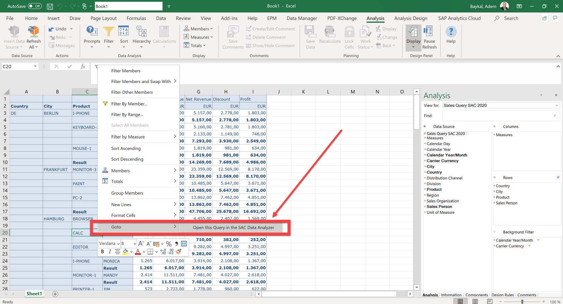The width and height of the screenshot is (563, 304).
Task: Adjust the zoom slider in status bar
Action: tap(522, 302)
